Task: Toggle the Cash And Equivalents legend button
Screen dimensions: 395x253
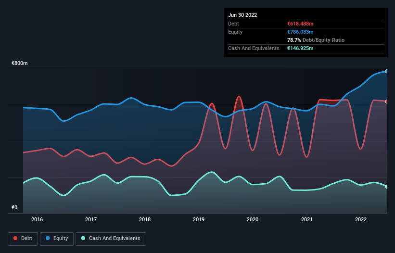Action: pyautogui.click(x=111, y=239)
